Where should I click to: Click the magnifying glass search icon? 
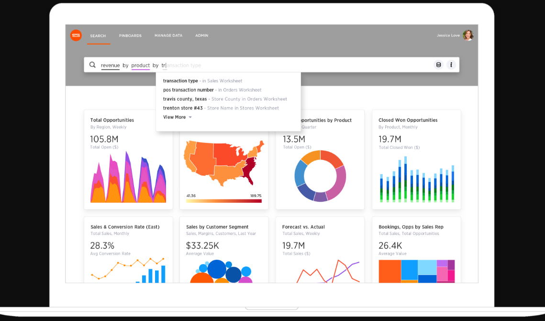(x=92, y=65)
